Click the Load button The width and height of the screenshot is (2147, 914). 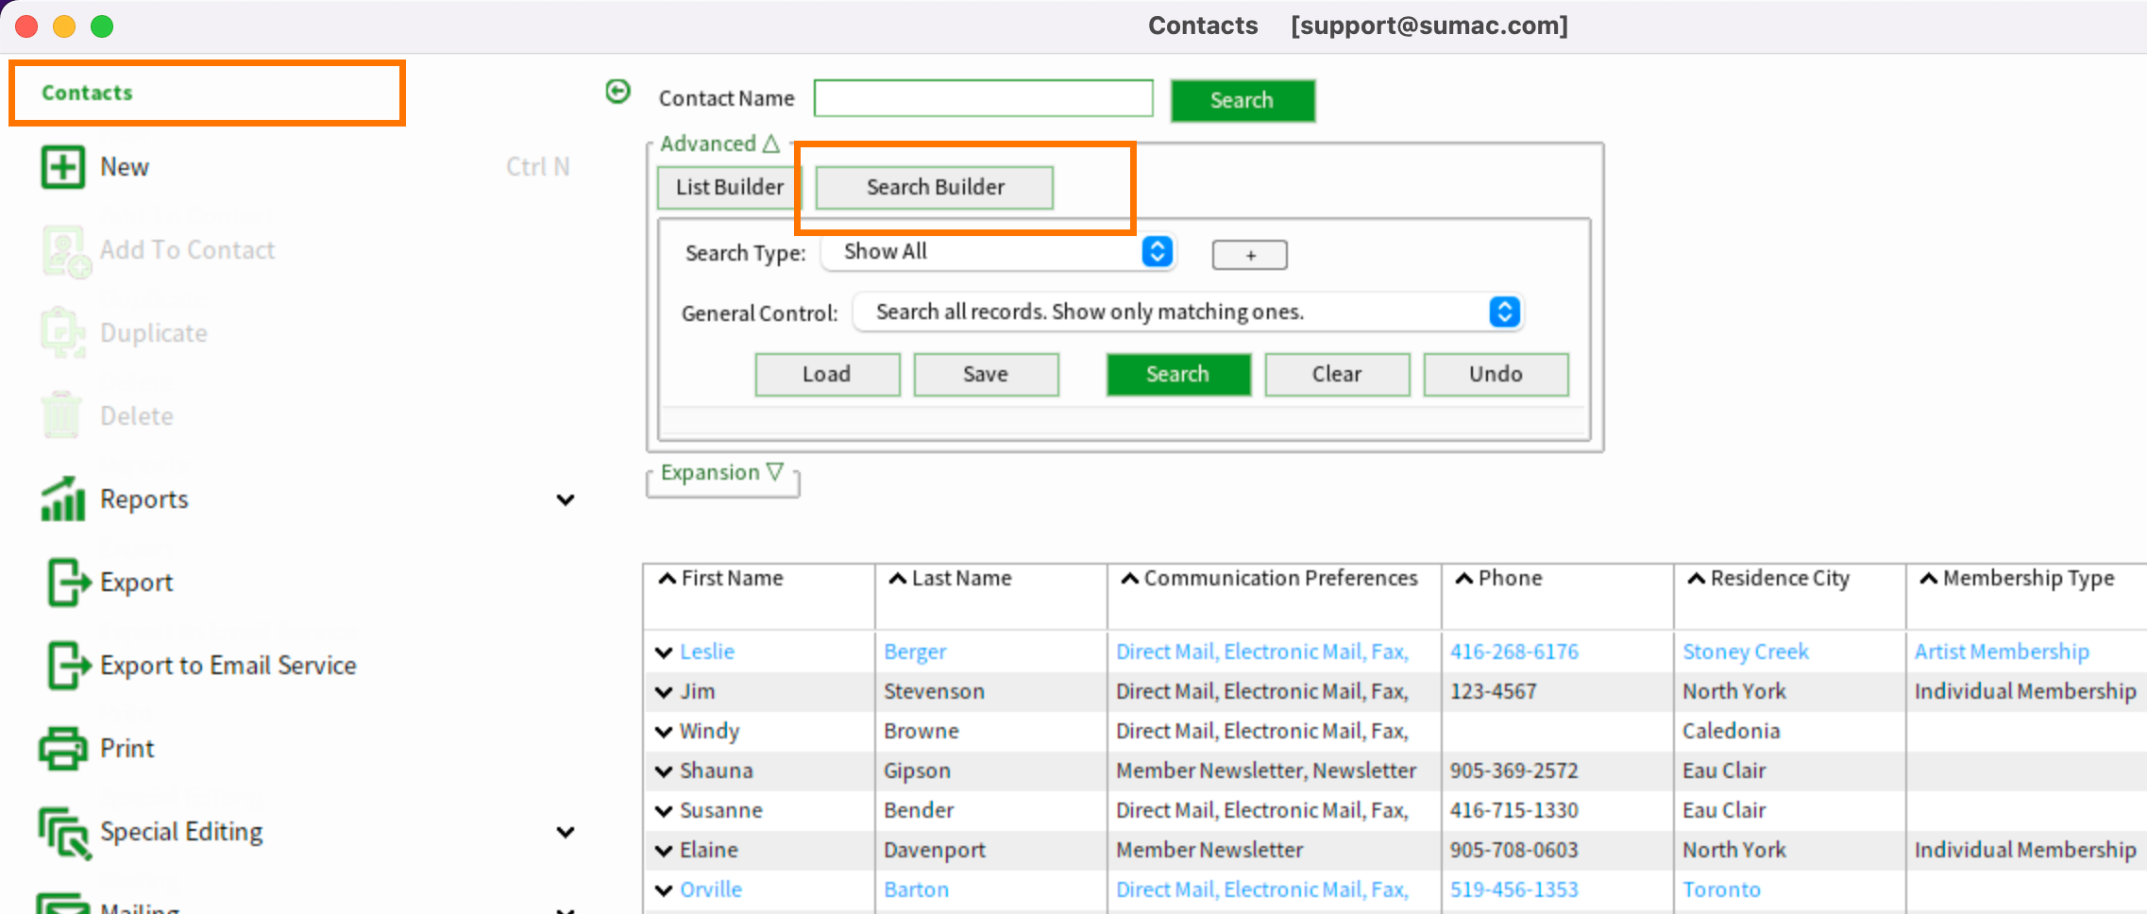coord(827,374)
